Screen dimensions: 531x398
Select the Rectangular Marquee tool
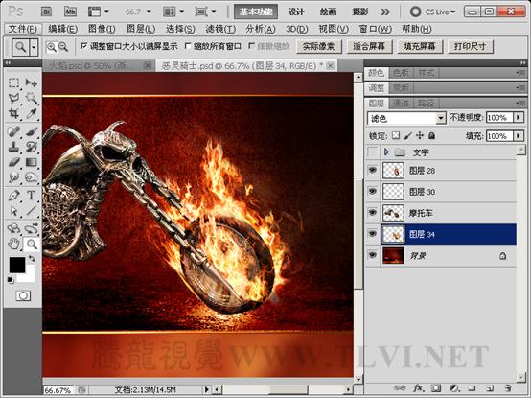click(x=13, y=82)
